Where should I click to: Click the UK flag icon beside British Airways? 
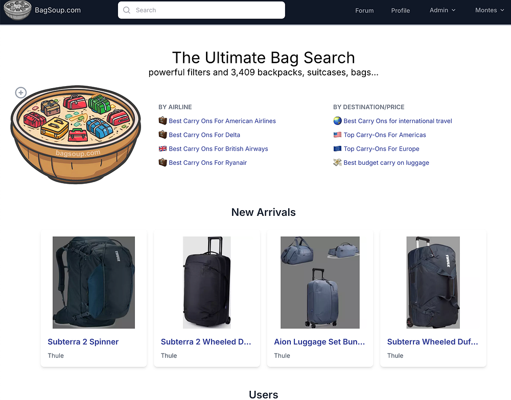(162, 149)
